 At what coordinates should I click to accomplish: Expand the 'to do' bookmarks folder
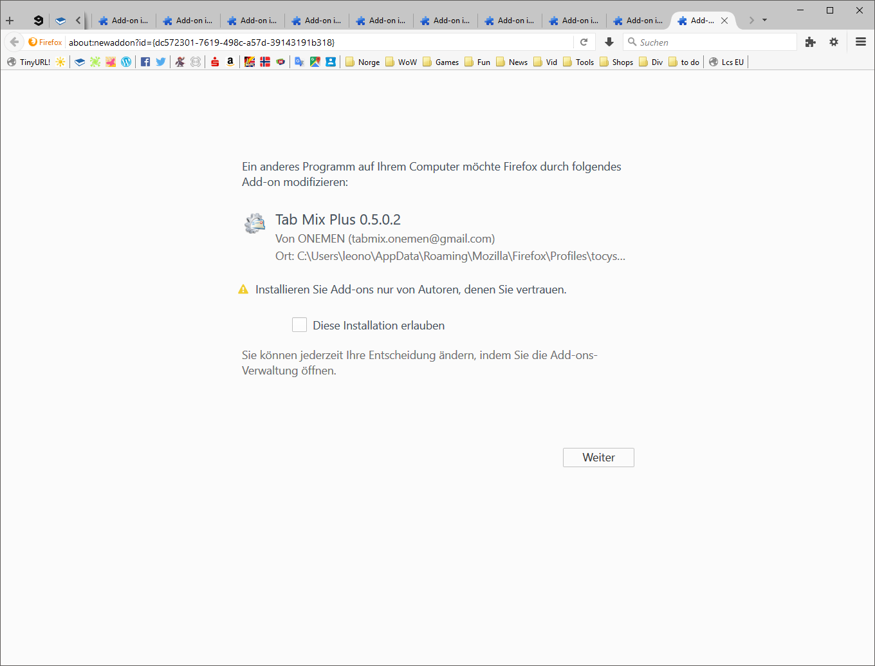point(684,62)
